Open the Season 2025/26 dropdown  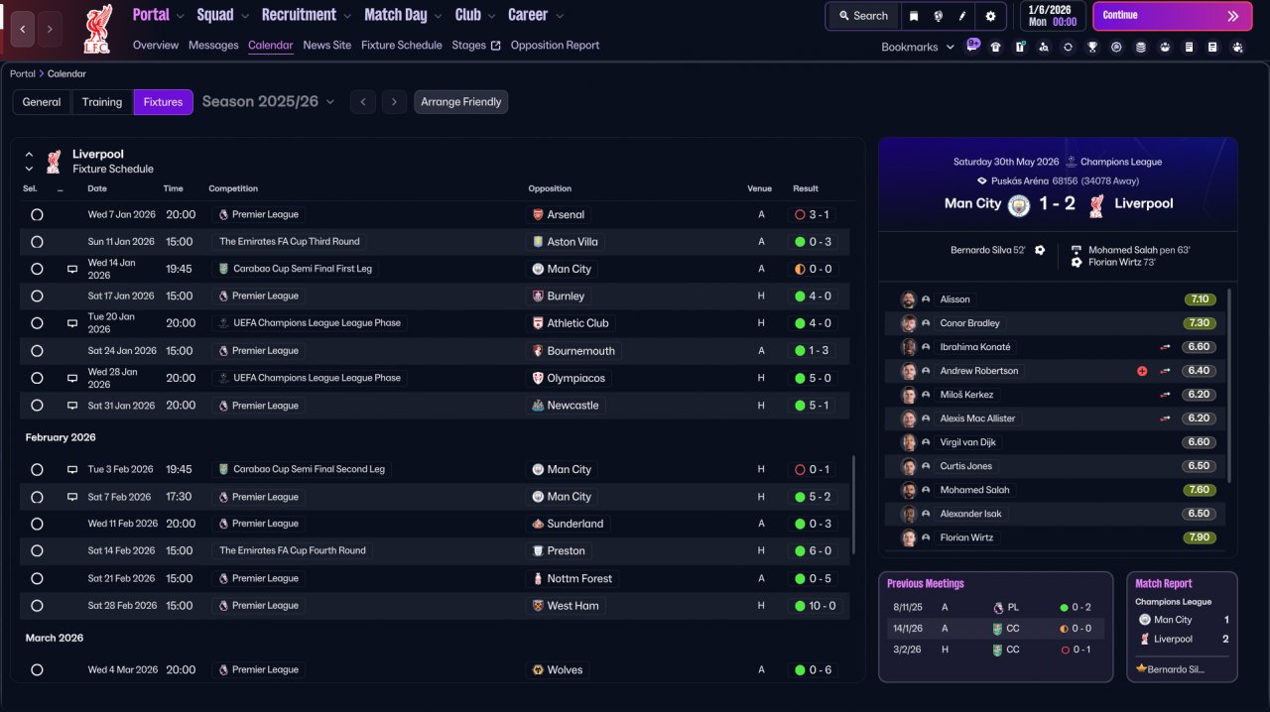click(x=269, y=102)
